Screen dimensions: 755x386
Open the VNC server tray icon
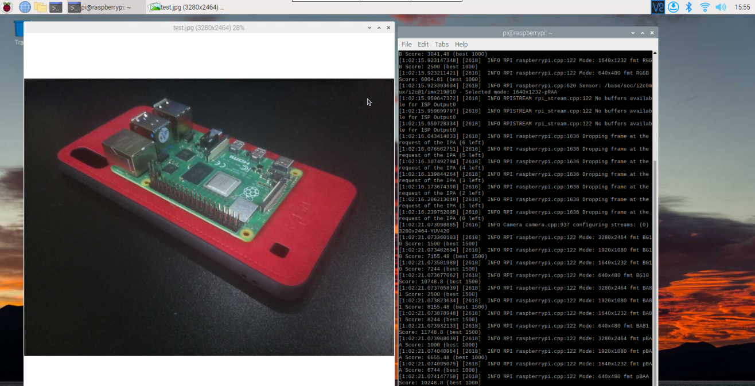tap(657, 7)
